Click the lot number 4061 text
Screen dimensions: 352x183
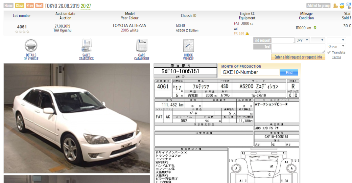(22, 27)
